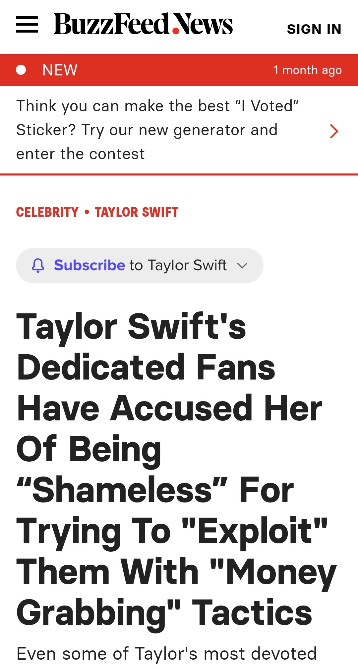Open the CELEBRITY category link
This screenshot has width=358, height=669.
[x=47, y=212]
